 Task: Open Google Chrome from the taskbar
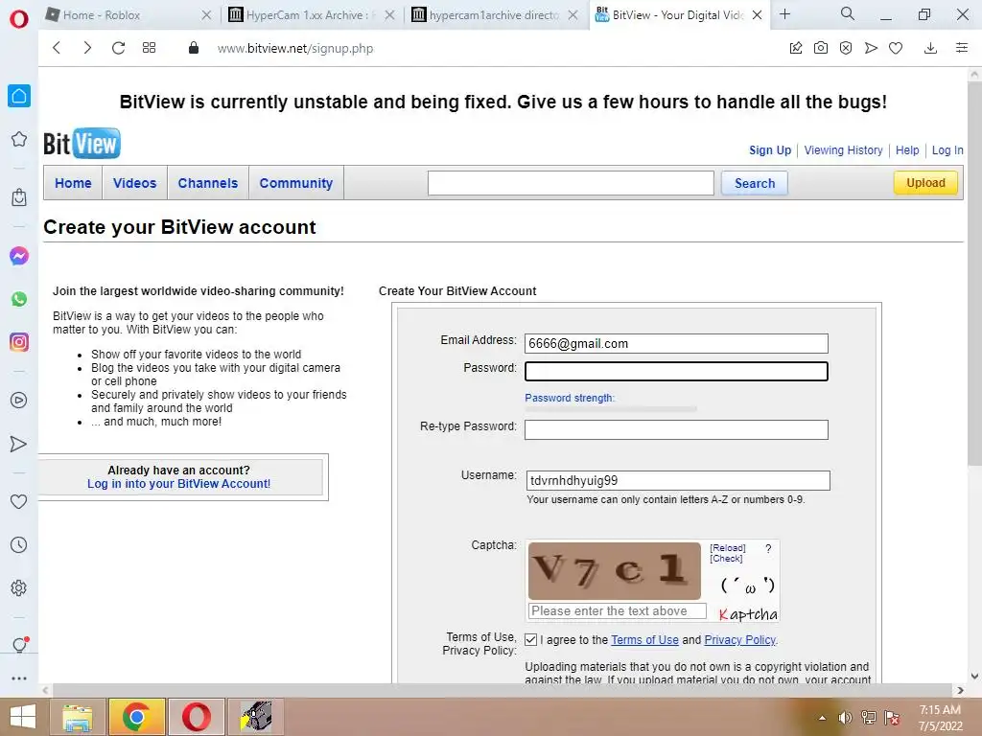(x=136, y=717)
